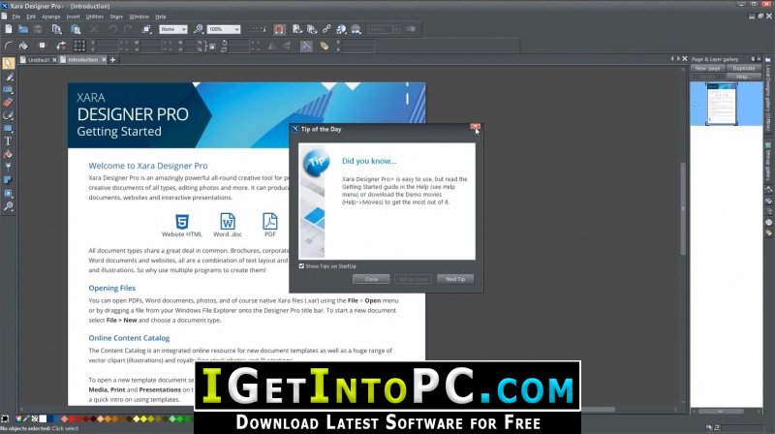Open the zoom magnifier flyout in toolbar
This screenshot has width=775, height=434.
point(199,29)
